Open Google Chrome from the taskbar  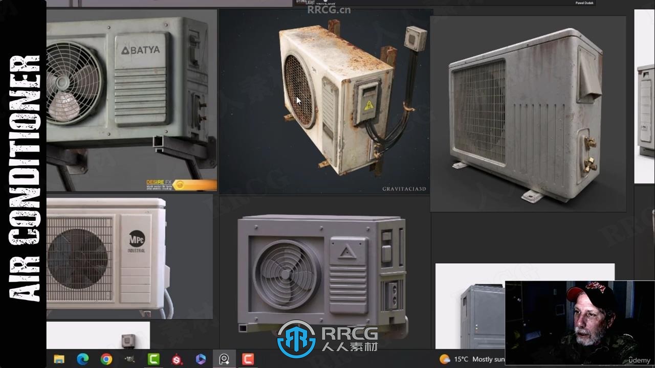(x=106, y=359)
